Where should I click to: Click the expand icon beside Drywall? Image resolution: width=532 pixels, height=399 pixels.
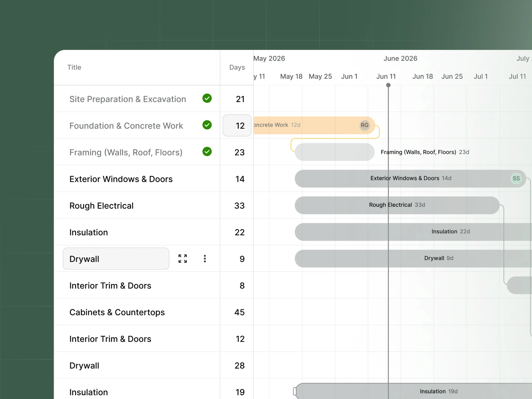(183, 259)
